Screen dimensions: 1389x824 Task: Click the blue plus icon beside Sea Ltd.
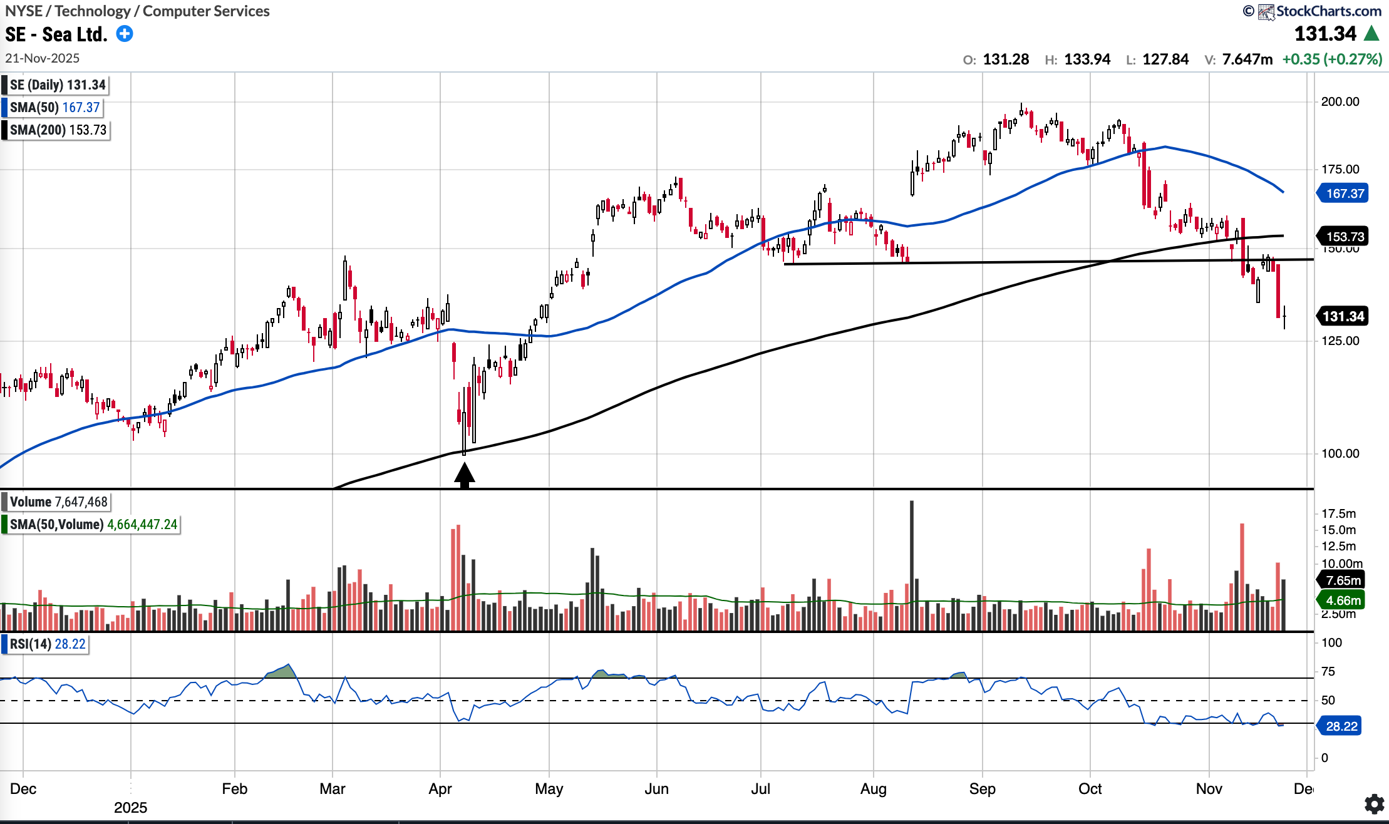point(125,34)
